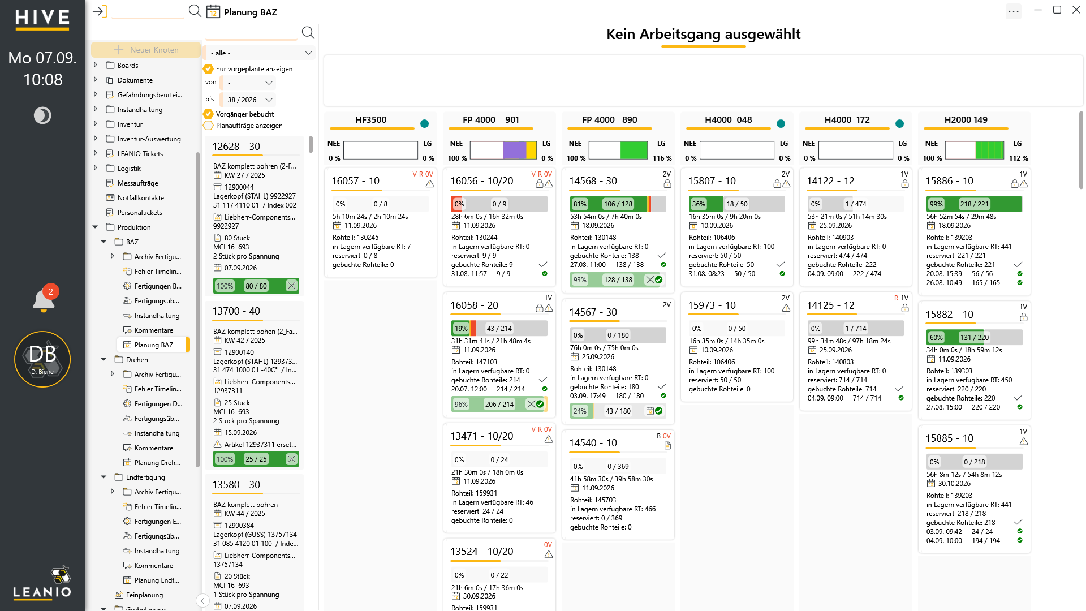
Task: Click the 99% progress bar on 15886 - 10
Action: [x=974, y=204]
